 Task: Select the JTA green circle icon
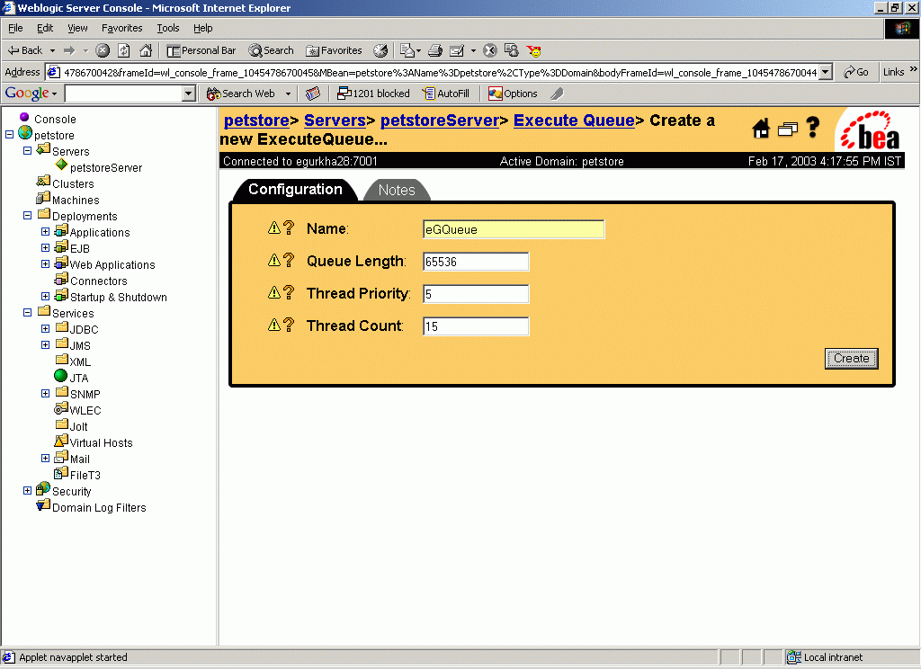tap(60, 375)
